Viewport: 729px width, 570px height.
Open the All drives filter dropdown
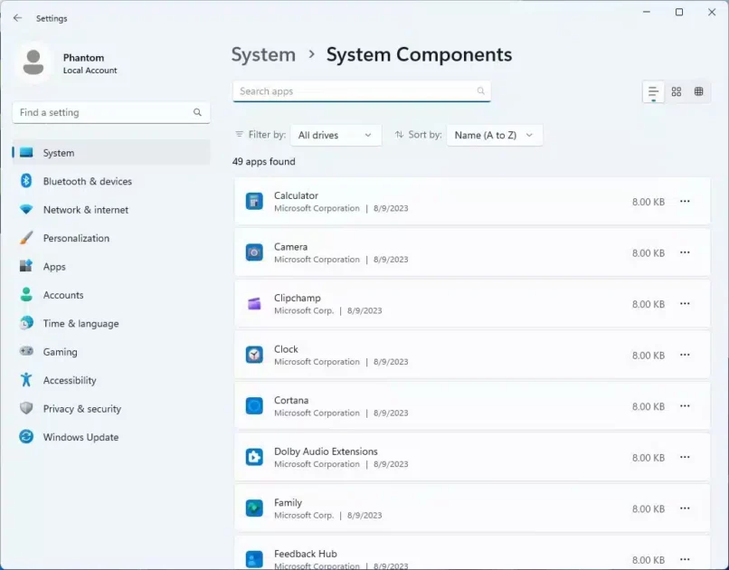tap(335, 135)
